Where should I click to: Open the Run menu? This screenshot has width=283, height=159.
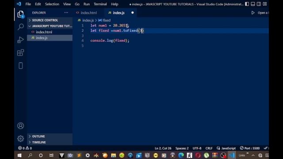click(87, 4)
